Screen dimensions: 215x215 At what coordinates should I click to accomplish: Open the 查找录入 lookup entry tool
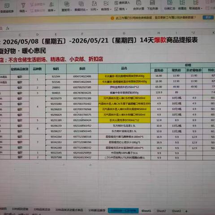tap(122, 3)
